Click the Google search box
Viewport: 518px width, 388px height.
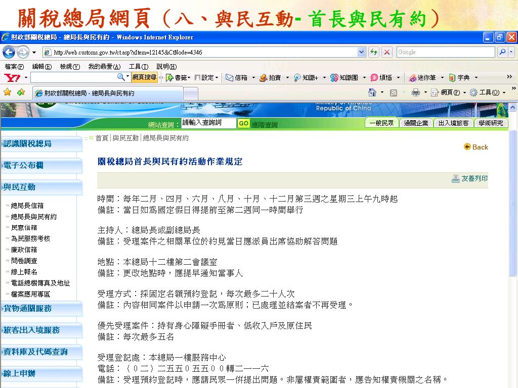[x=446, y=52]
